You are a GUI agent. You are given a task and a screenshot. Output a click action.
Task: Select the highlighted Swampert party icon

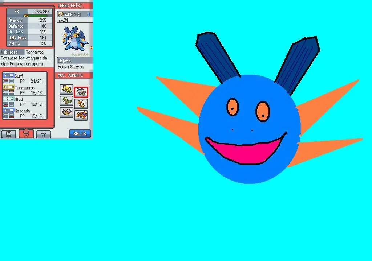[81, 92]
